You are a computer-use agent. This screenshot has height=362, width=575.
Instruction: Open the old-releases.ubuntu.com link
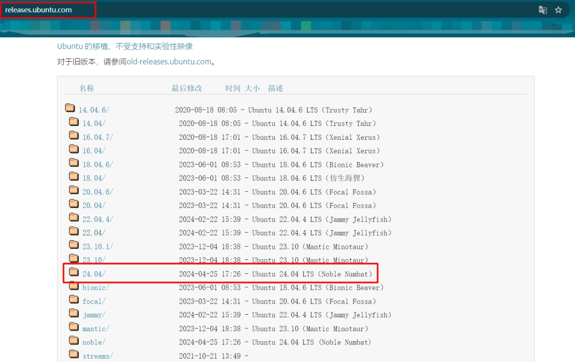point(169,62)
